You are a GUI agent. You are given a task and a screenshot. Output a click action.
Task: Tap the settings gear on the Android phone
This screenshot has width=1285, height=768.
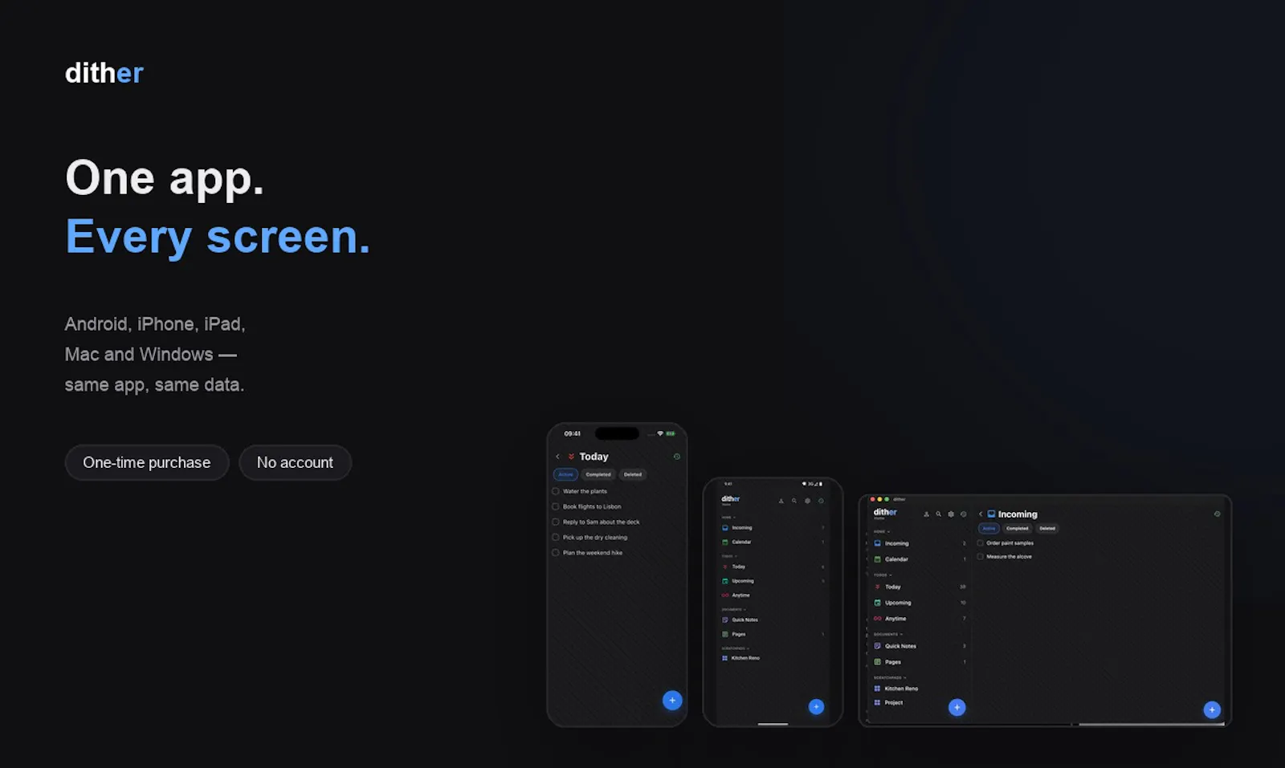coord(807,501)
